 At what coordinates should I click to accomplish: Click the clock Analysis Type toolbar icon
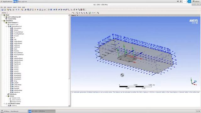(49, 10)
